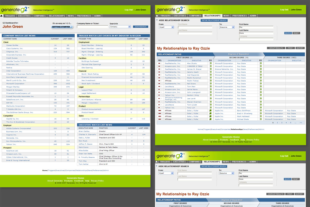Image resolution: width=310 pixels, height=207 pixels.
Task: Open Salesforce.com, Inc. in the company watch list
Action: coord(15,100)
